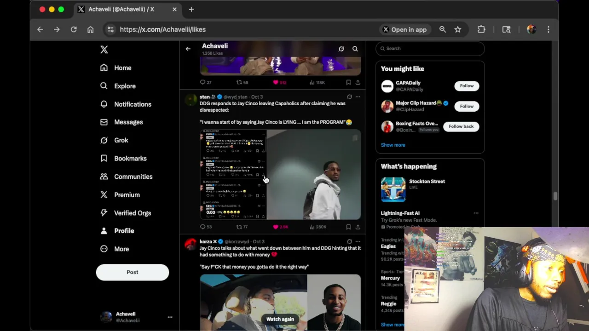Follow back Boxing Facts Over

tap(461, 126)
